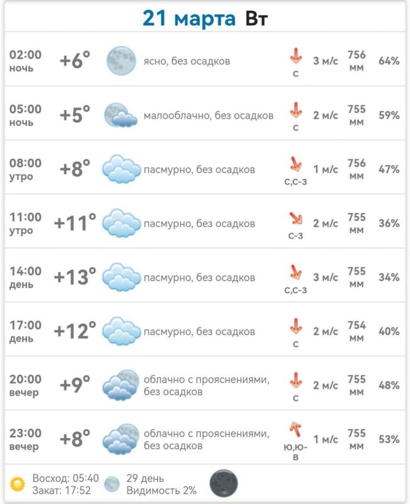410x504 pixels.
Task: Click the sun icon beside sunrise time
Action: coord(18,484)
